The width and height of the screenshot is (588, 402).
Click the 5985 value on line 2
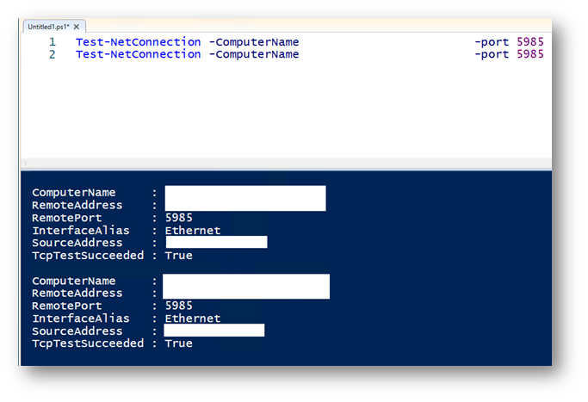click(530, 54)
